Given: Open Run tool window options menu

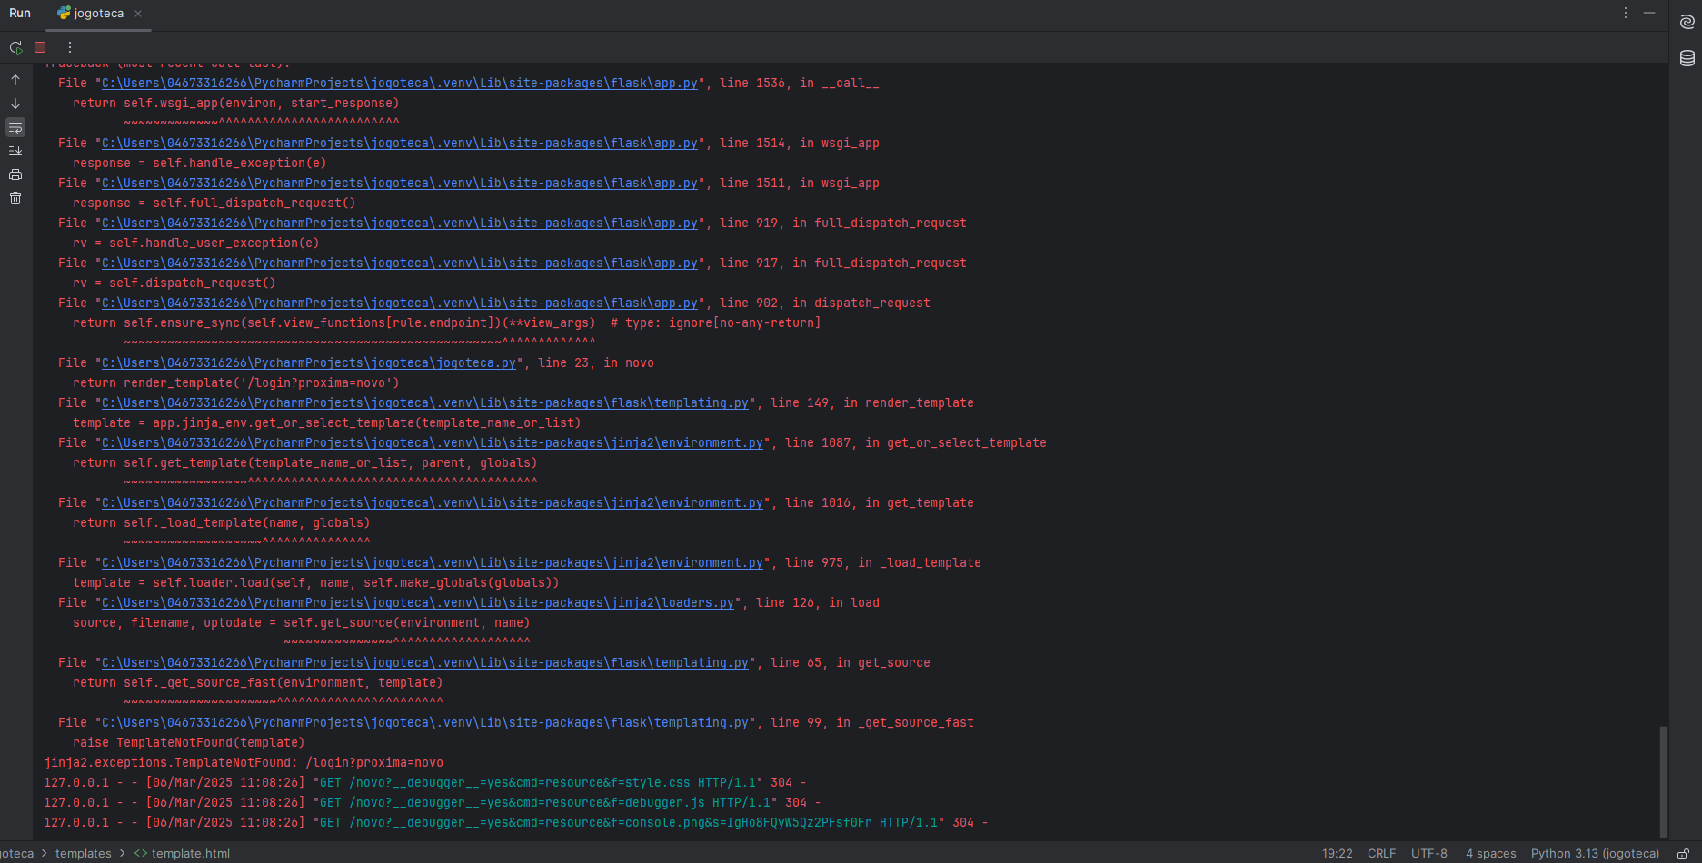Looking at the screenshot, I should pyautogui.click(x=1626, y=13).
